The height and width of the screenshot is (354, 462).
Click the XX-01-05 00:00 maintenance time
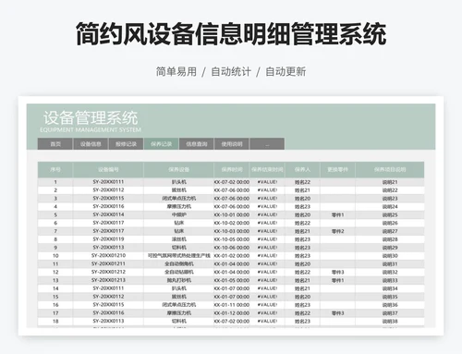tap(232, 280)
